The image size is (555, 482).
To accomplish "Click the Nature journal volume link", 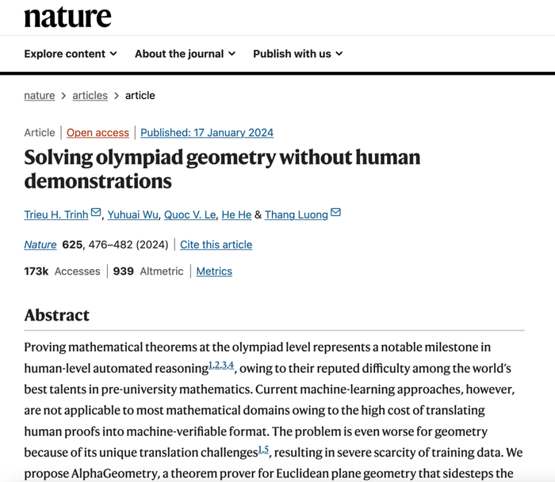I will (40, 245).
